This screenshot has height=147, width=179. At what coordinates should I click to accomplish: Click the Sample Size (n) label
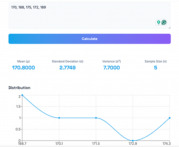pos(156,61)
